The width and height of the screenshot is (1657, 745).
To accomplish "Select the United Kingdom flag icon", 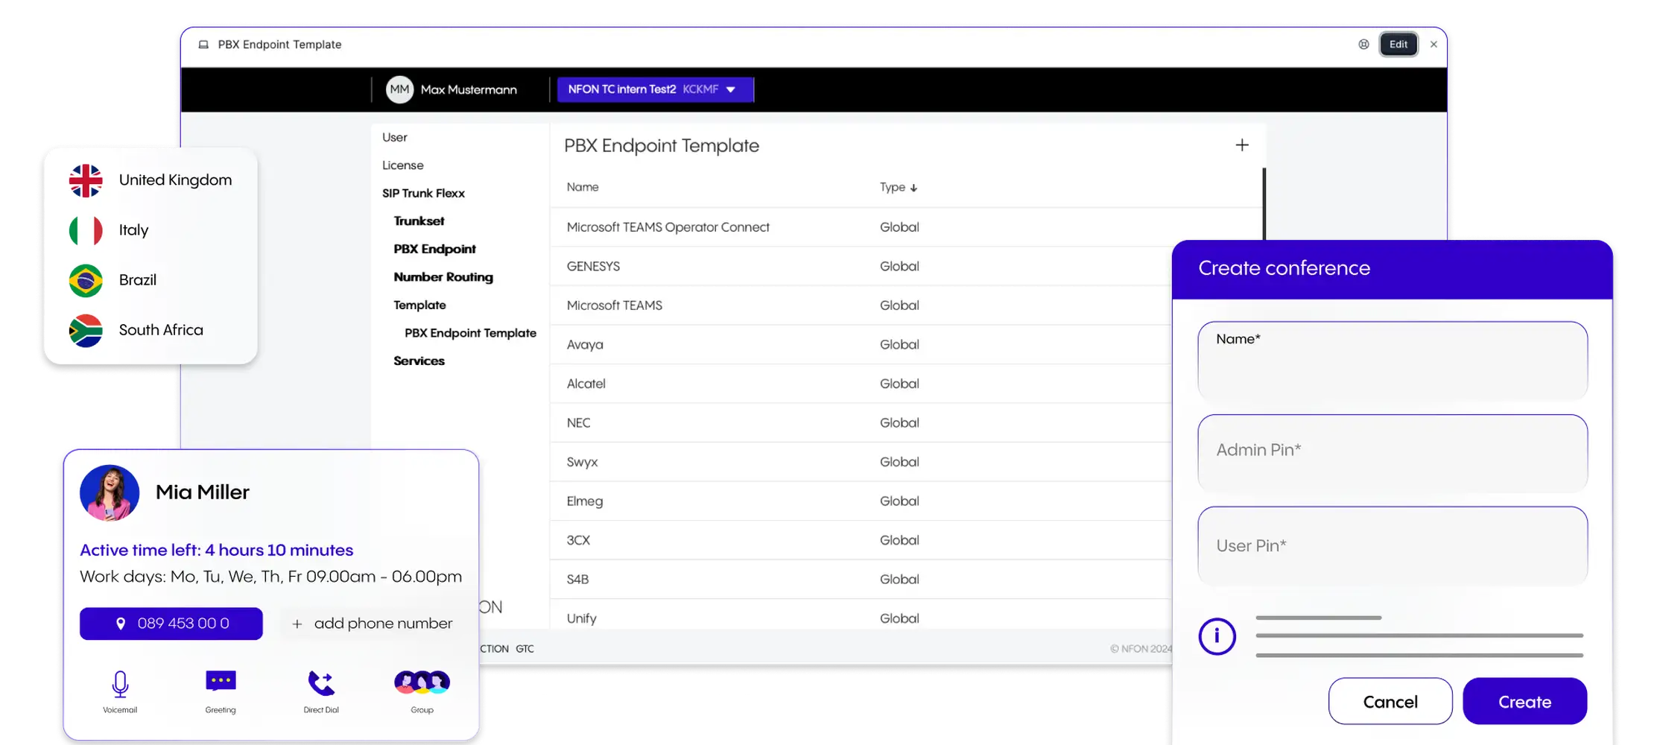I will (x=86, y=180).
